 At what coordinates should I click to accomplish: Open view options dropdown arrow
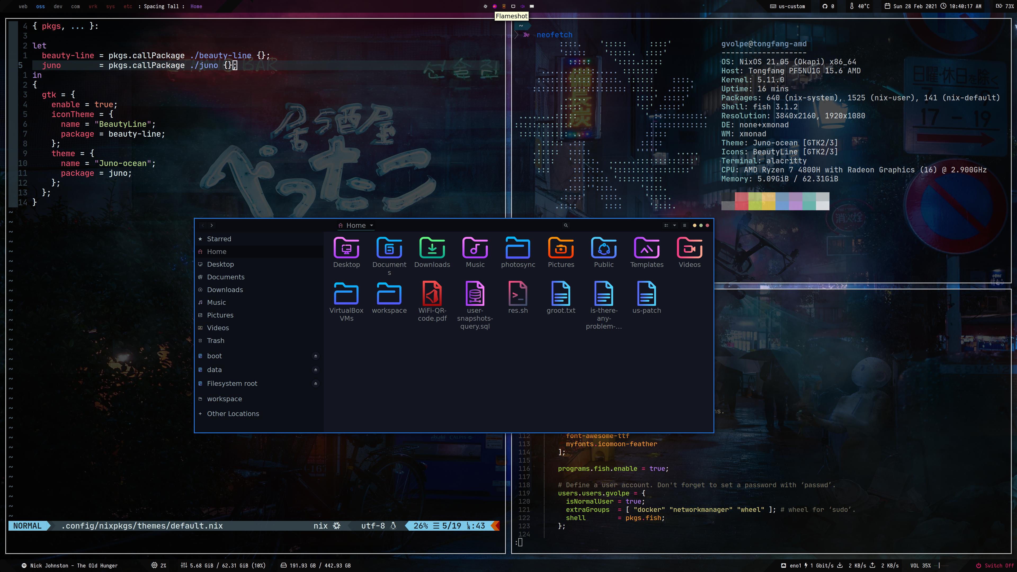pyautogui.click(x=675, y=225)
